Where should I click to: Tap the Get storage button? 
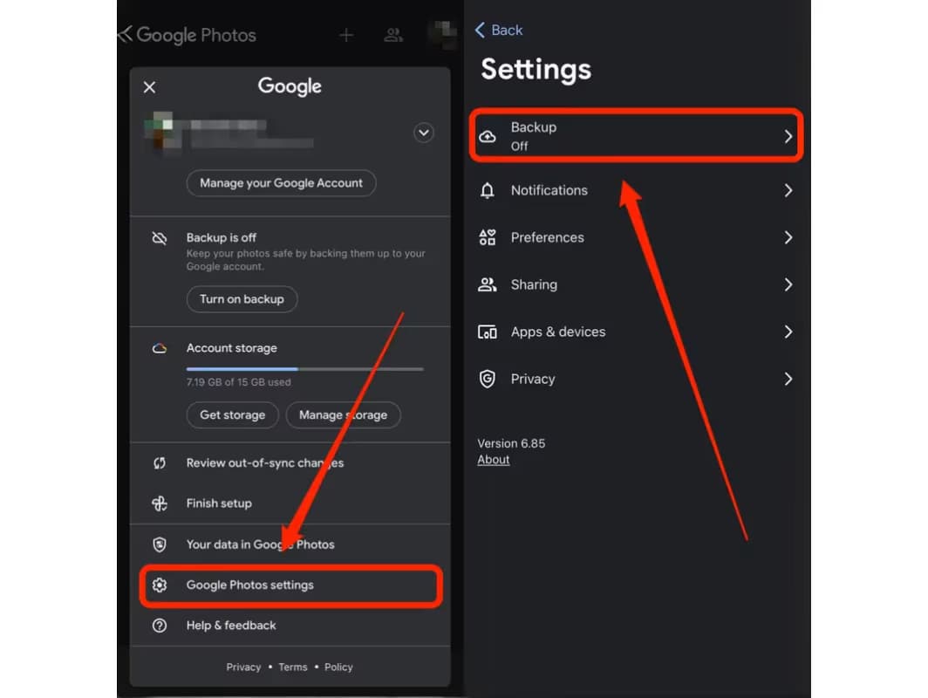click(x=232, y=415)
